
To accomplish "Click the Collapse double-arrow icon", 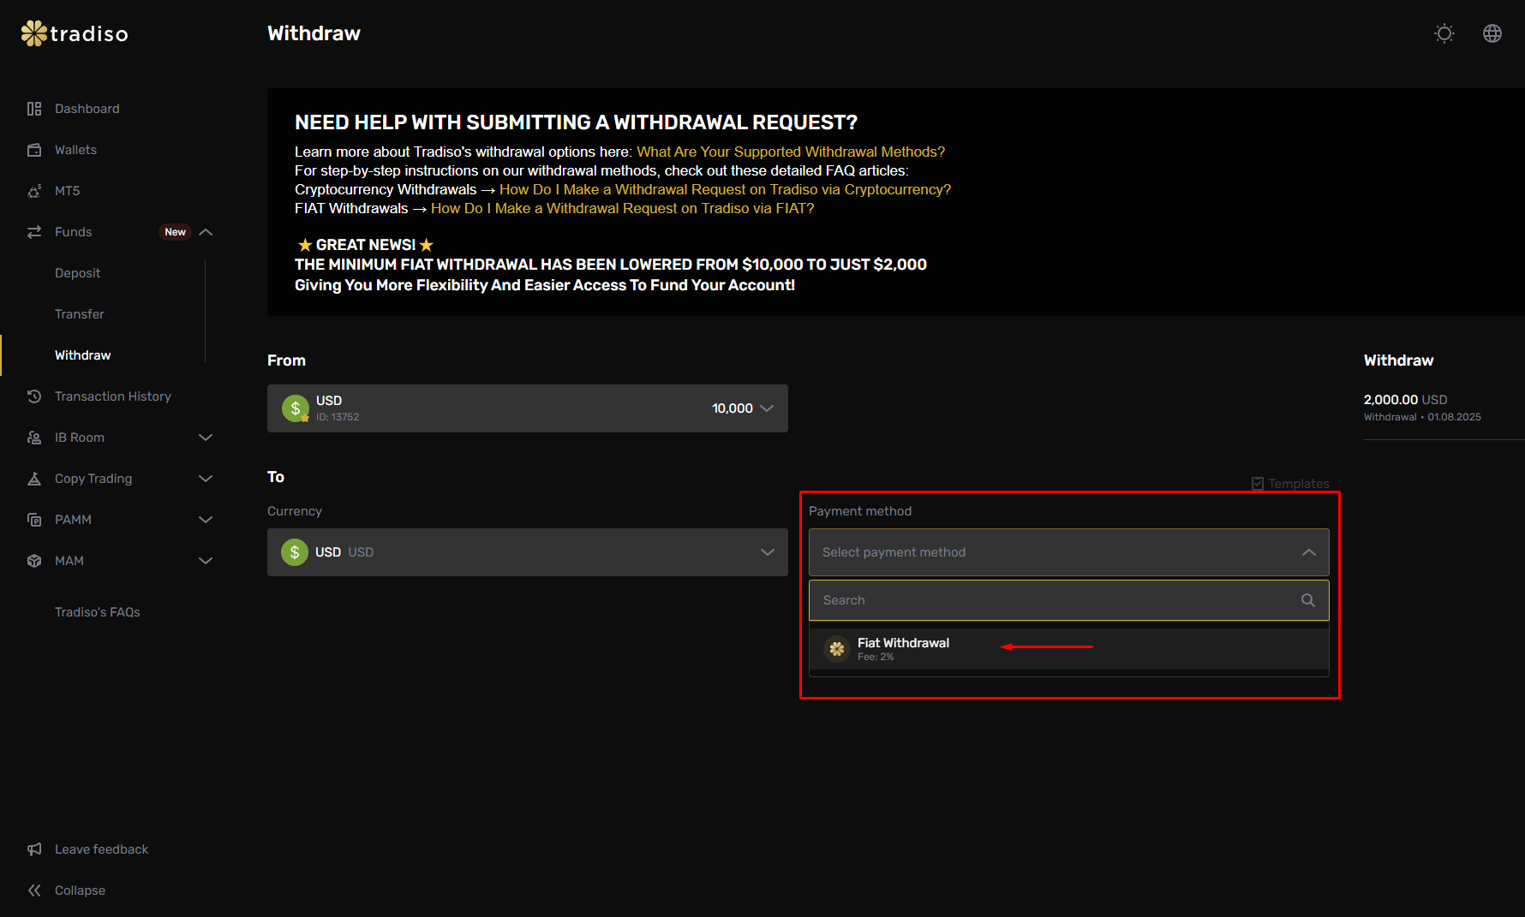I will [x=34, y=890].
